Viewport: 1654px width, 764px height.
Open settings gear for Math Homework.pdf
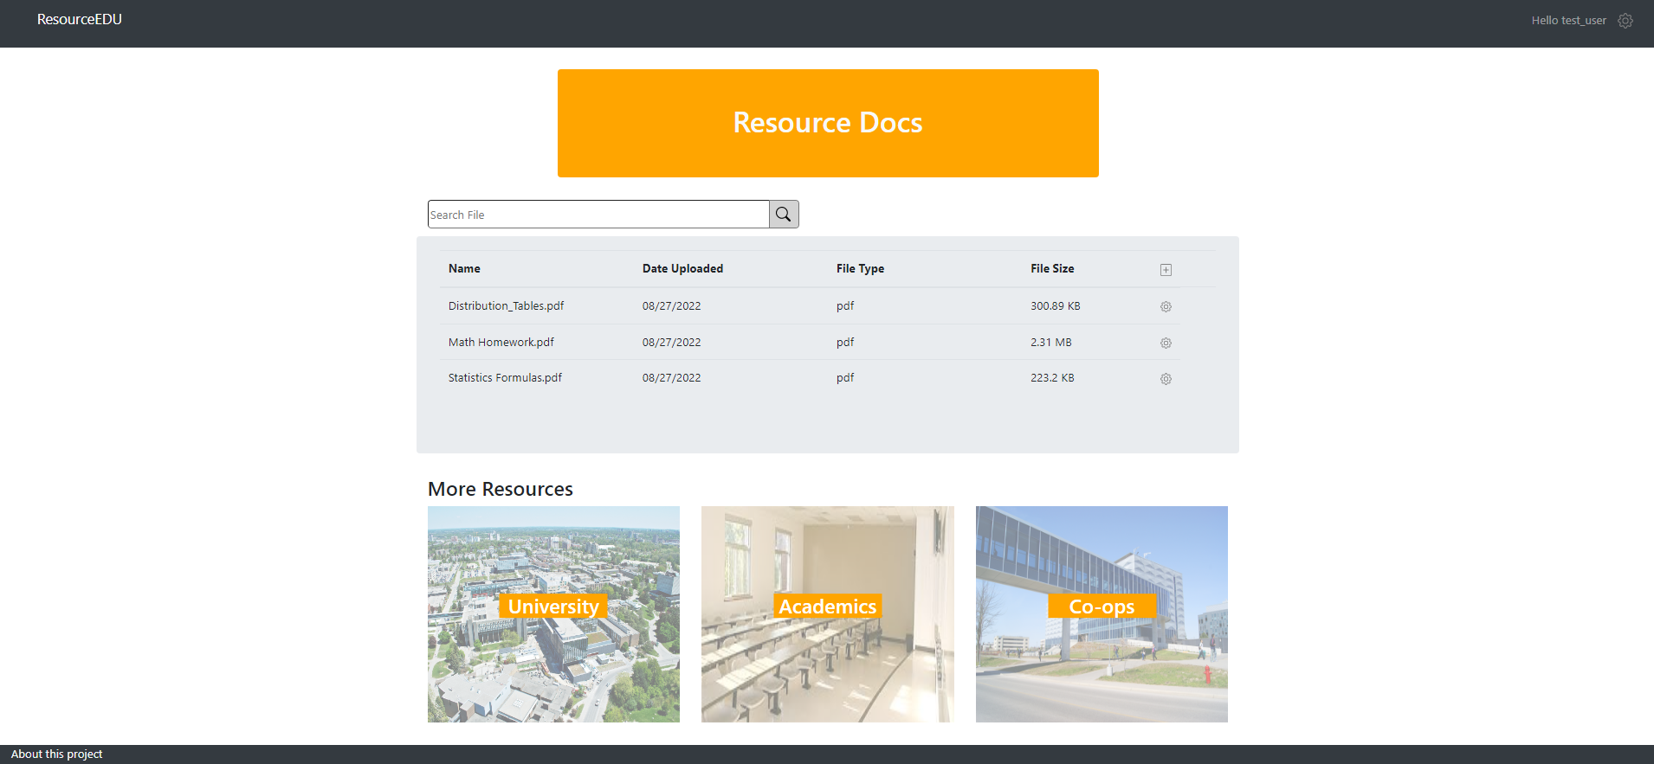[x=1166, y=343]
